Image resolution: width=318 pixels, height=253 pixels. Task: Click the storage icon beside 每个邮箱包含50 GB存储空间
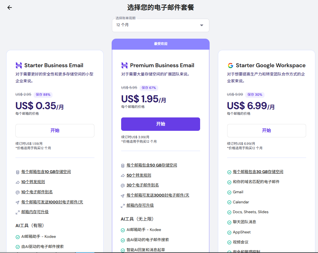[122, 165]
